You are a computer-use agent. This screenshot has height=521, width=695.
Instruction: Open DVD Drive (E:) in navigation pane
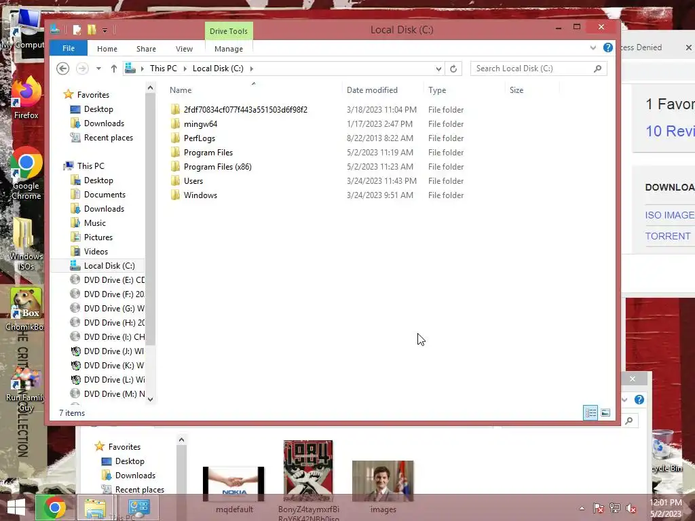point(114,280)
